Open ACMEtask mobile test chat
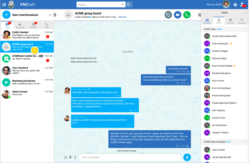The width and height of the screenshot is (249, 163). pyautogui.click(x=27, y=58)
